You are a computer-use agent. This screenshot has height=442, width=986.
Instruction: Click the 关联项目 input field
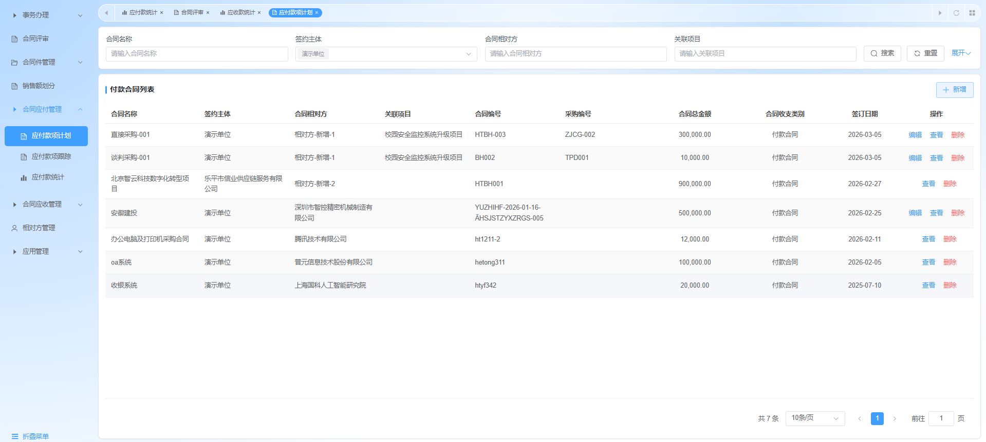click(766, 54)
